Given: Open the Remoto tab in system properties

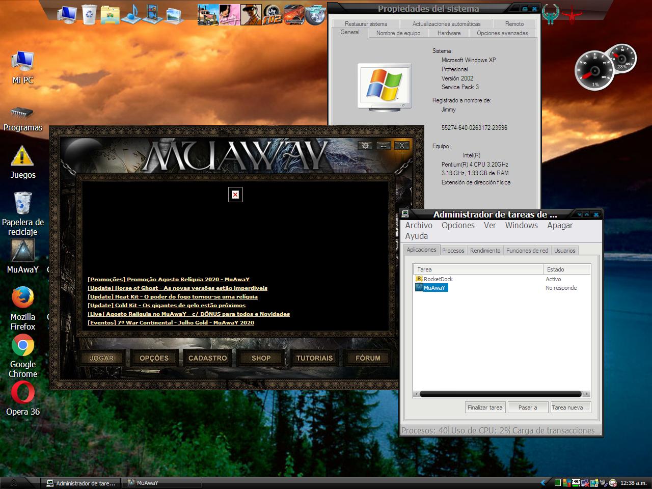Looking at the screenshot, I should coord(514,24).
